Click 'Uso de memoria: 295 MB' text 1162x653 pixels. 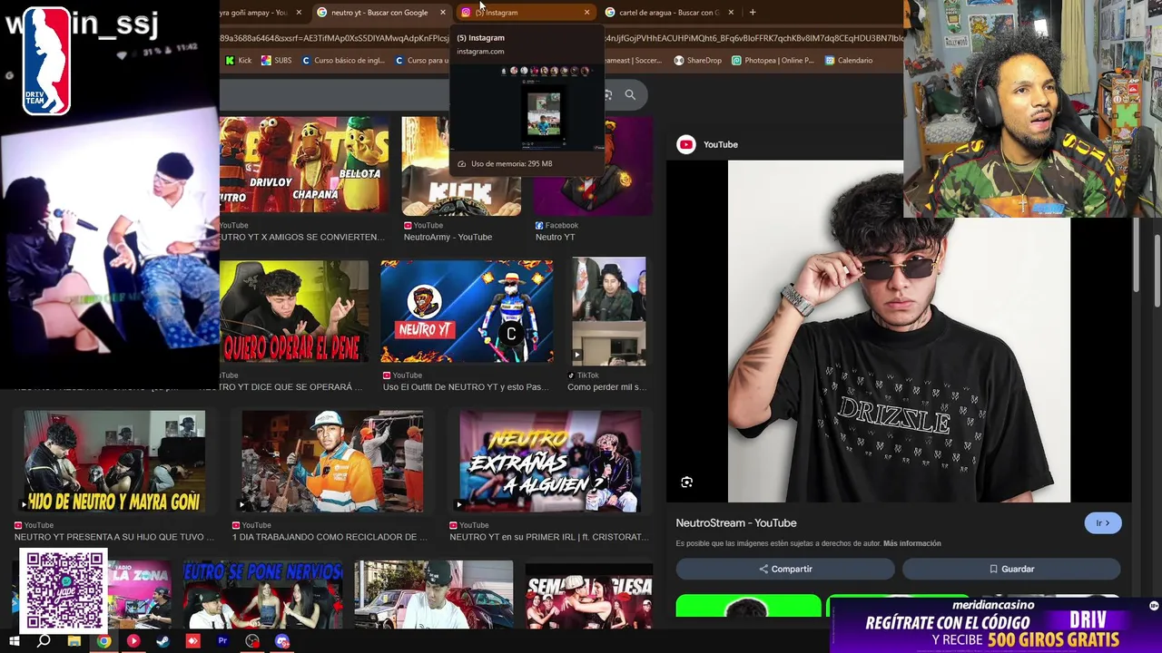click(x=511, y=164)
